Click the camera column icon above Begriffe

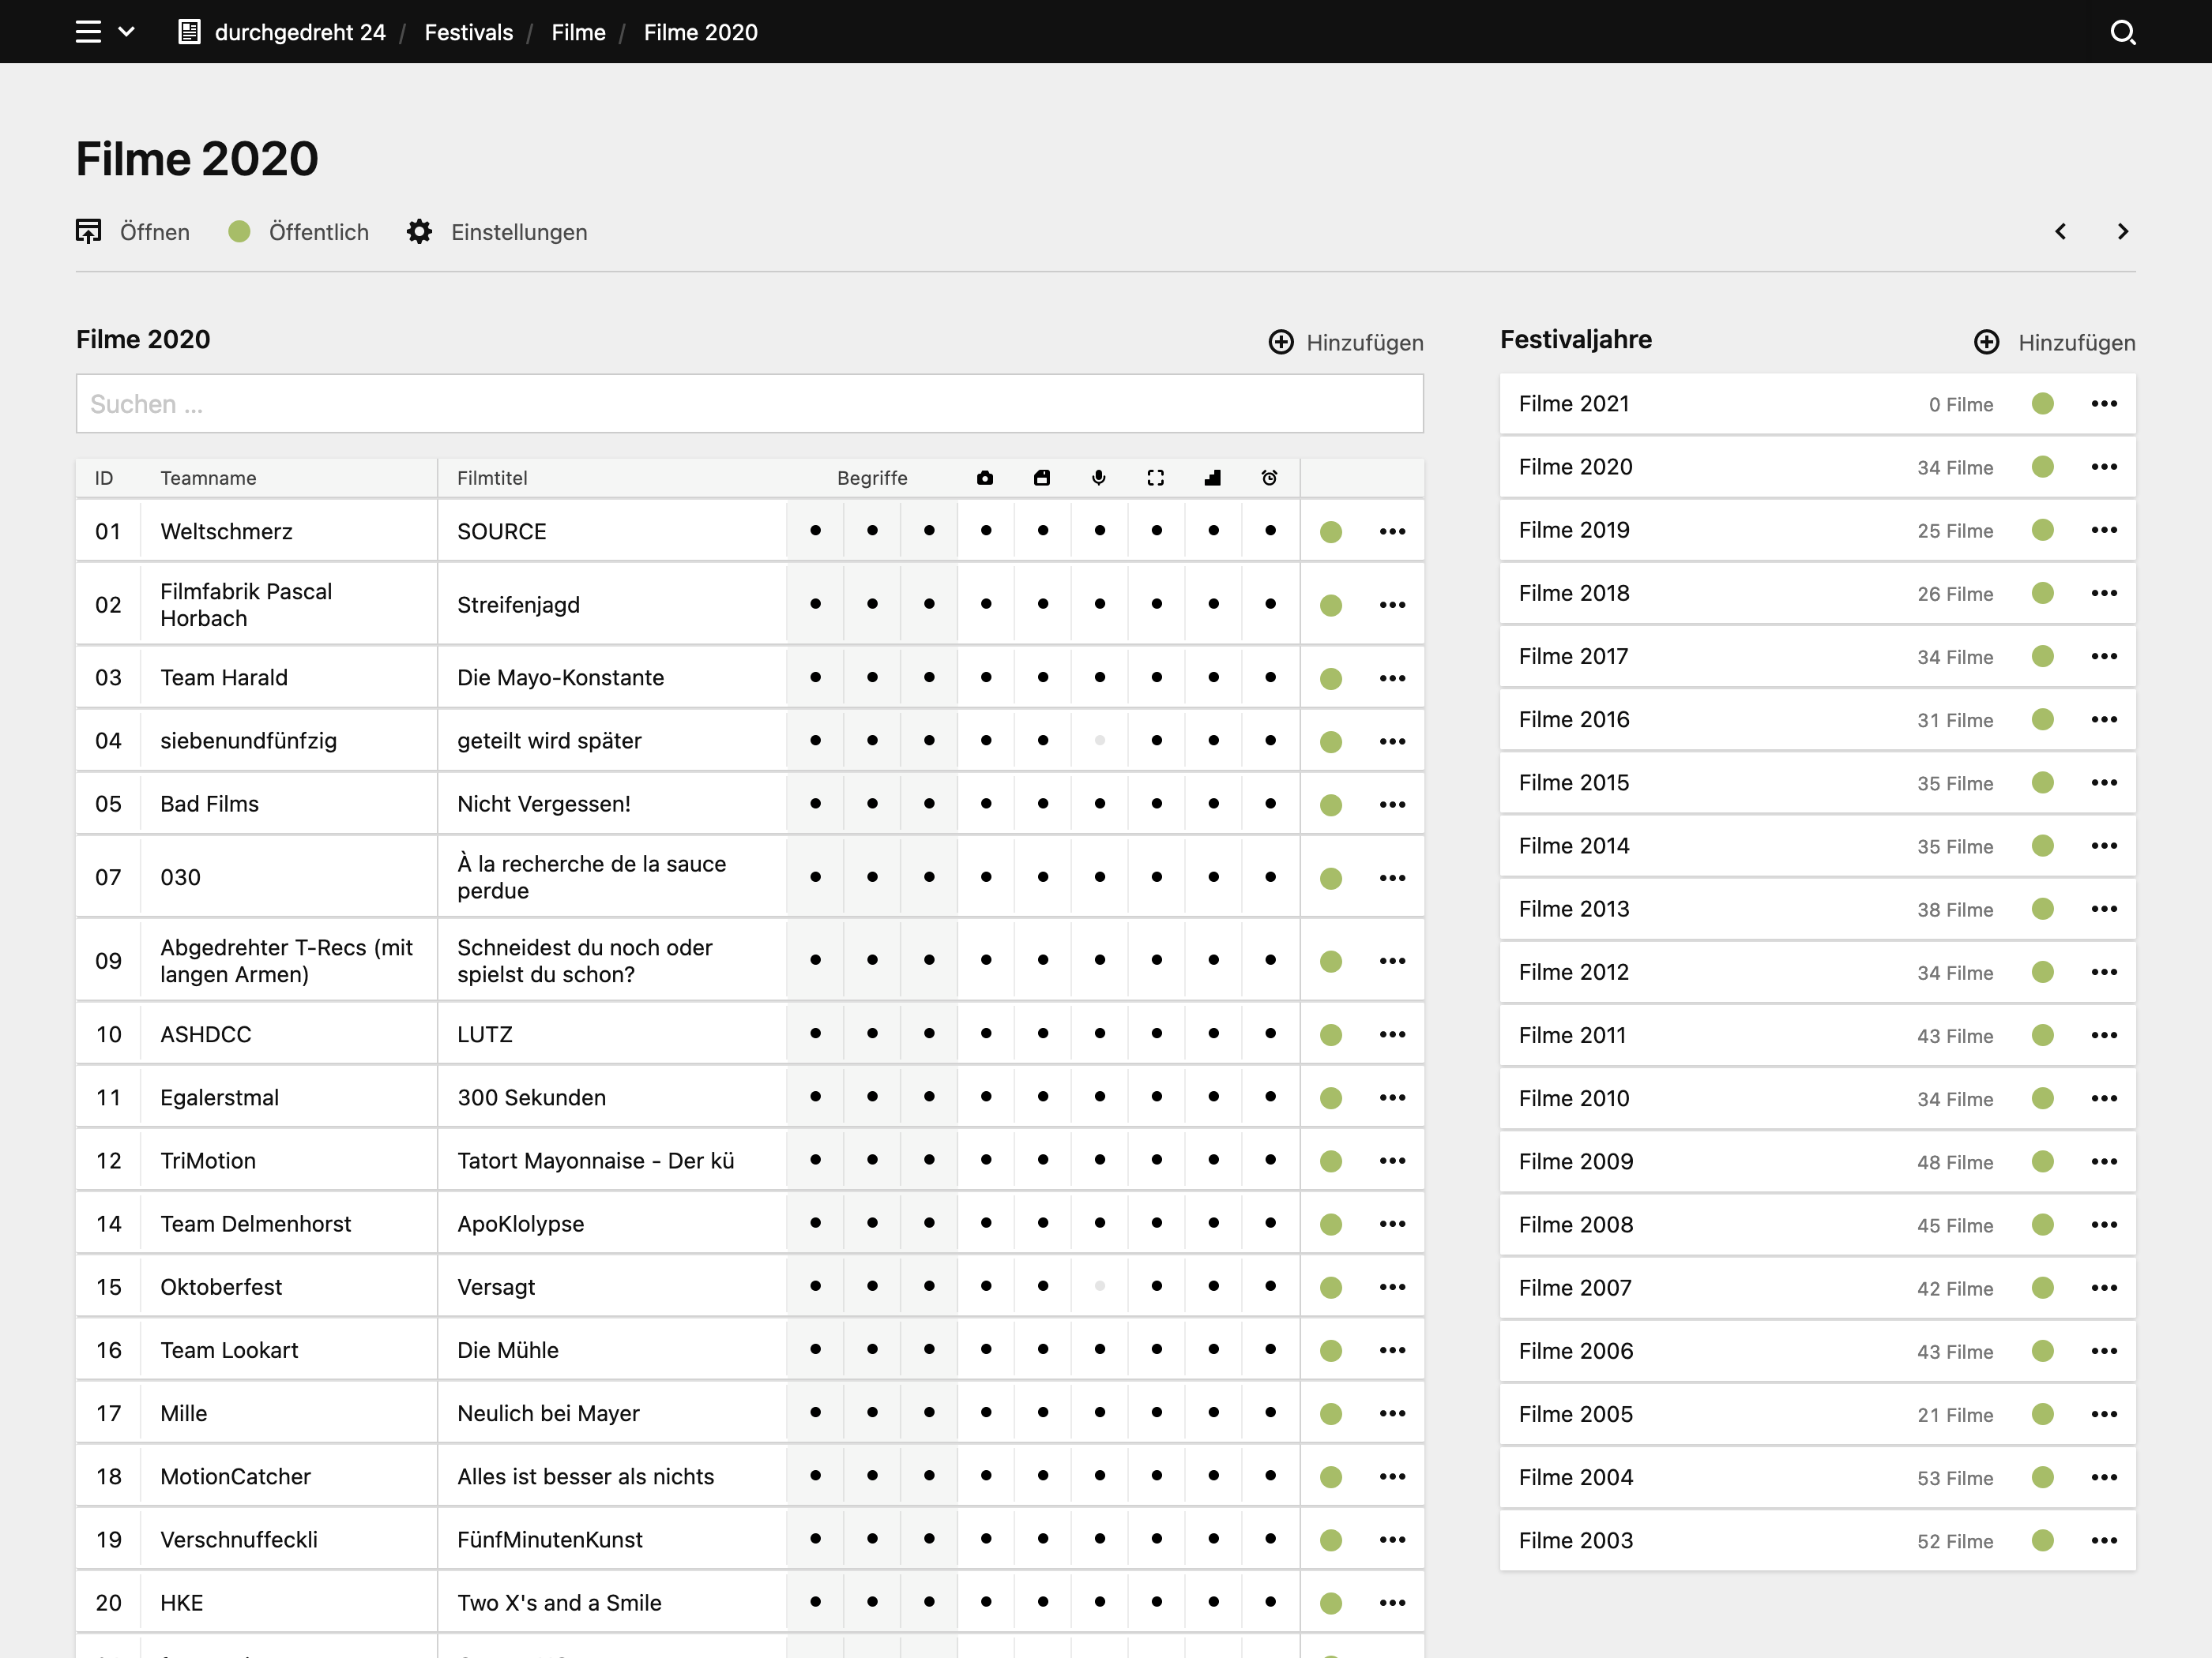click(x=985, y=478)
